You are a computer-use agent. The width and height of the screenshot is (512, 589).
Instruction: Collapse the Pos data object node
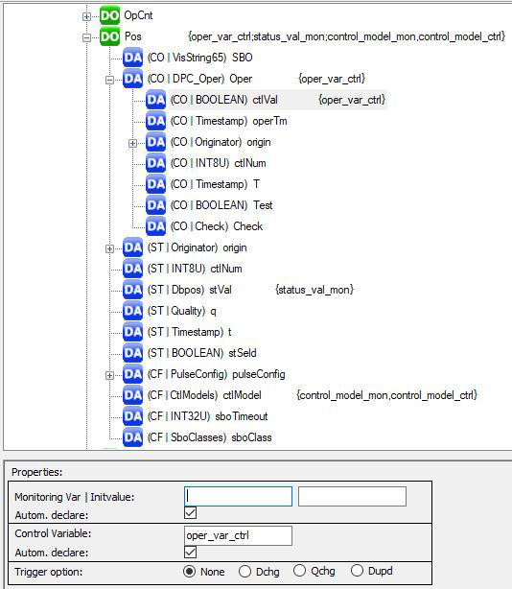tap(86, 37)
